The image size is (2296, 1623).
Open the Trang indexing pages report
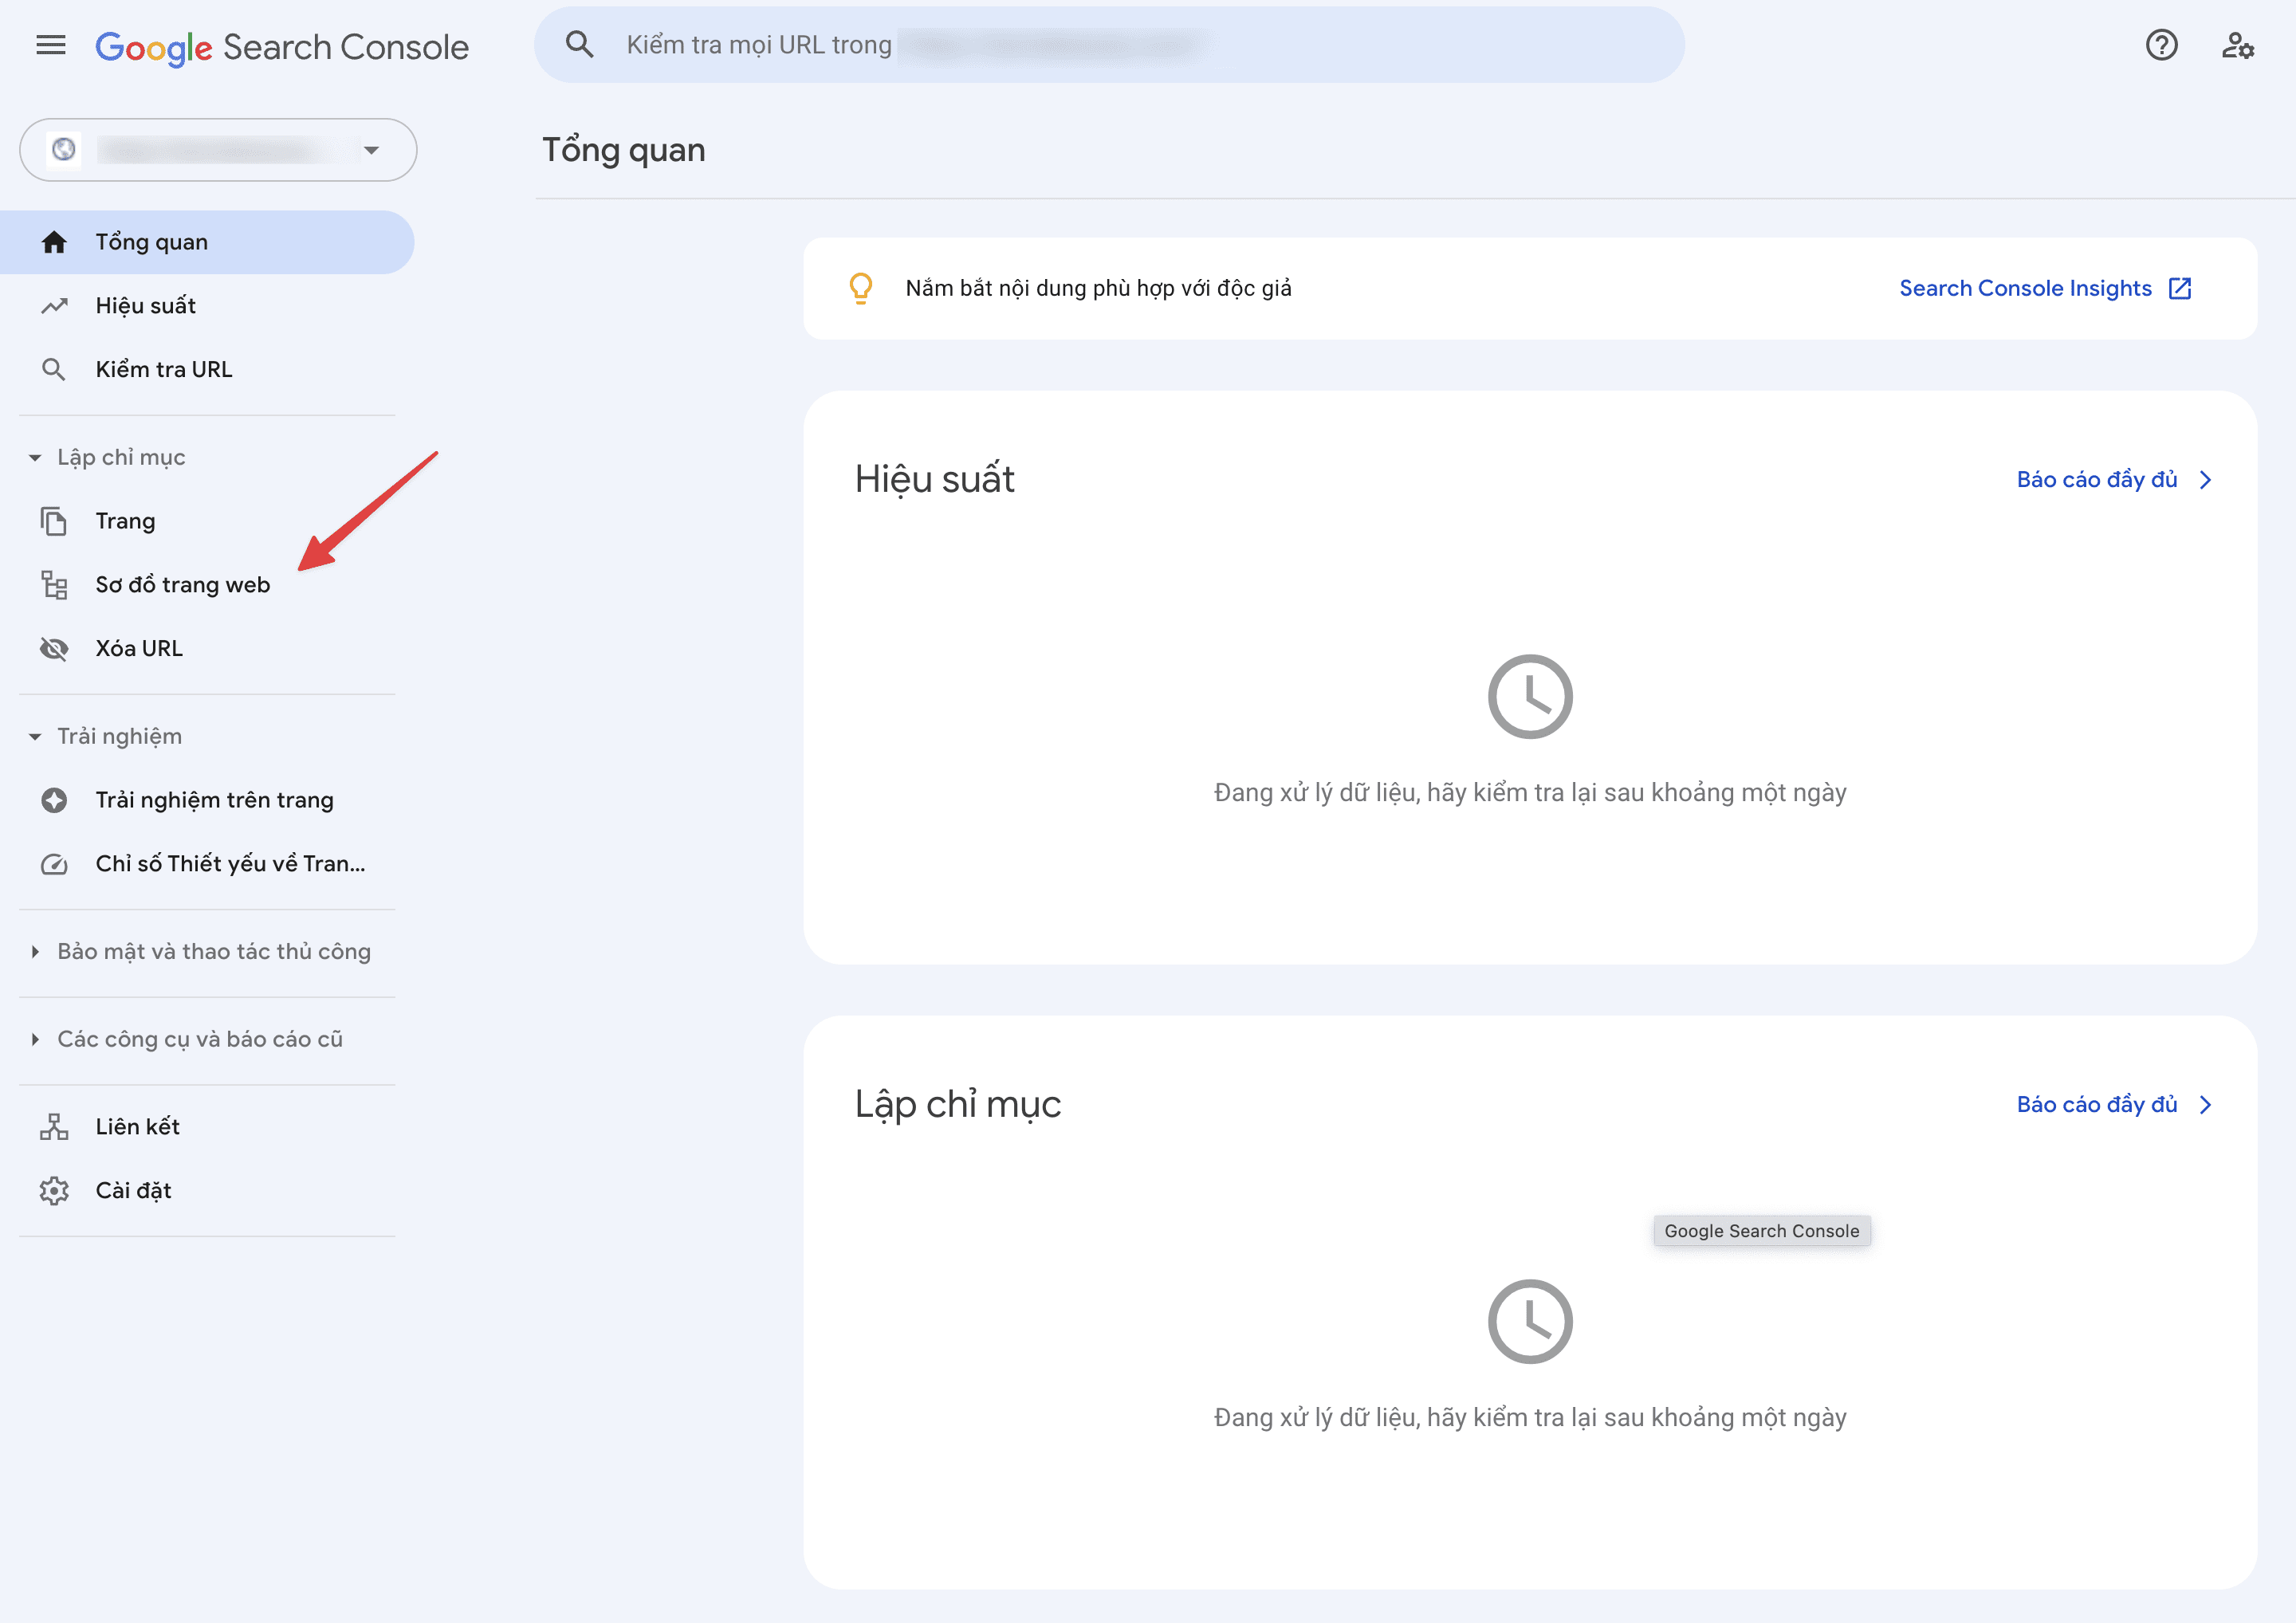[125, 520]
